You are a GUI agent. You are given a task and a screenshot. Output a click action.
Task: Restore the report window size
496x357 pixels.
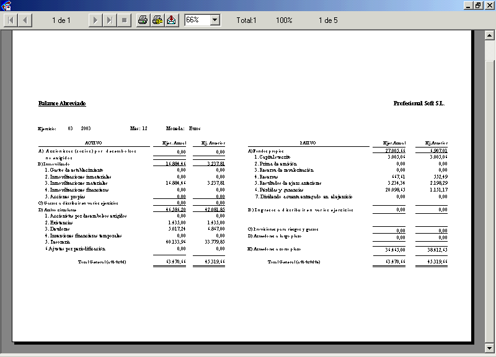click(x=478, y=5)
